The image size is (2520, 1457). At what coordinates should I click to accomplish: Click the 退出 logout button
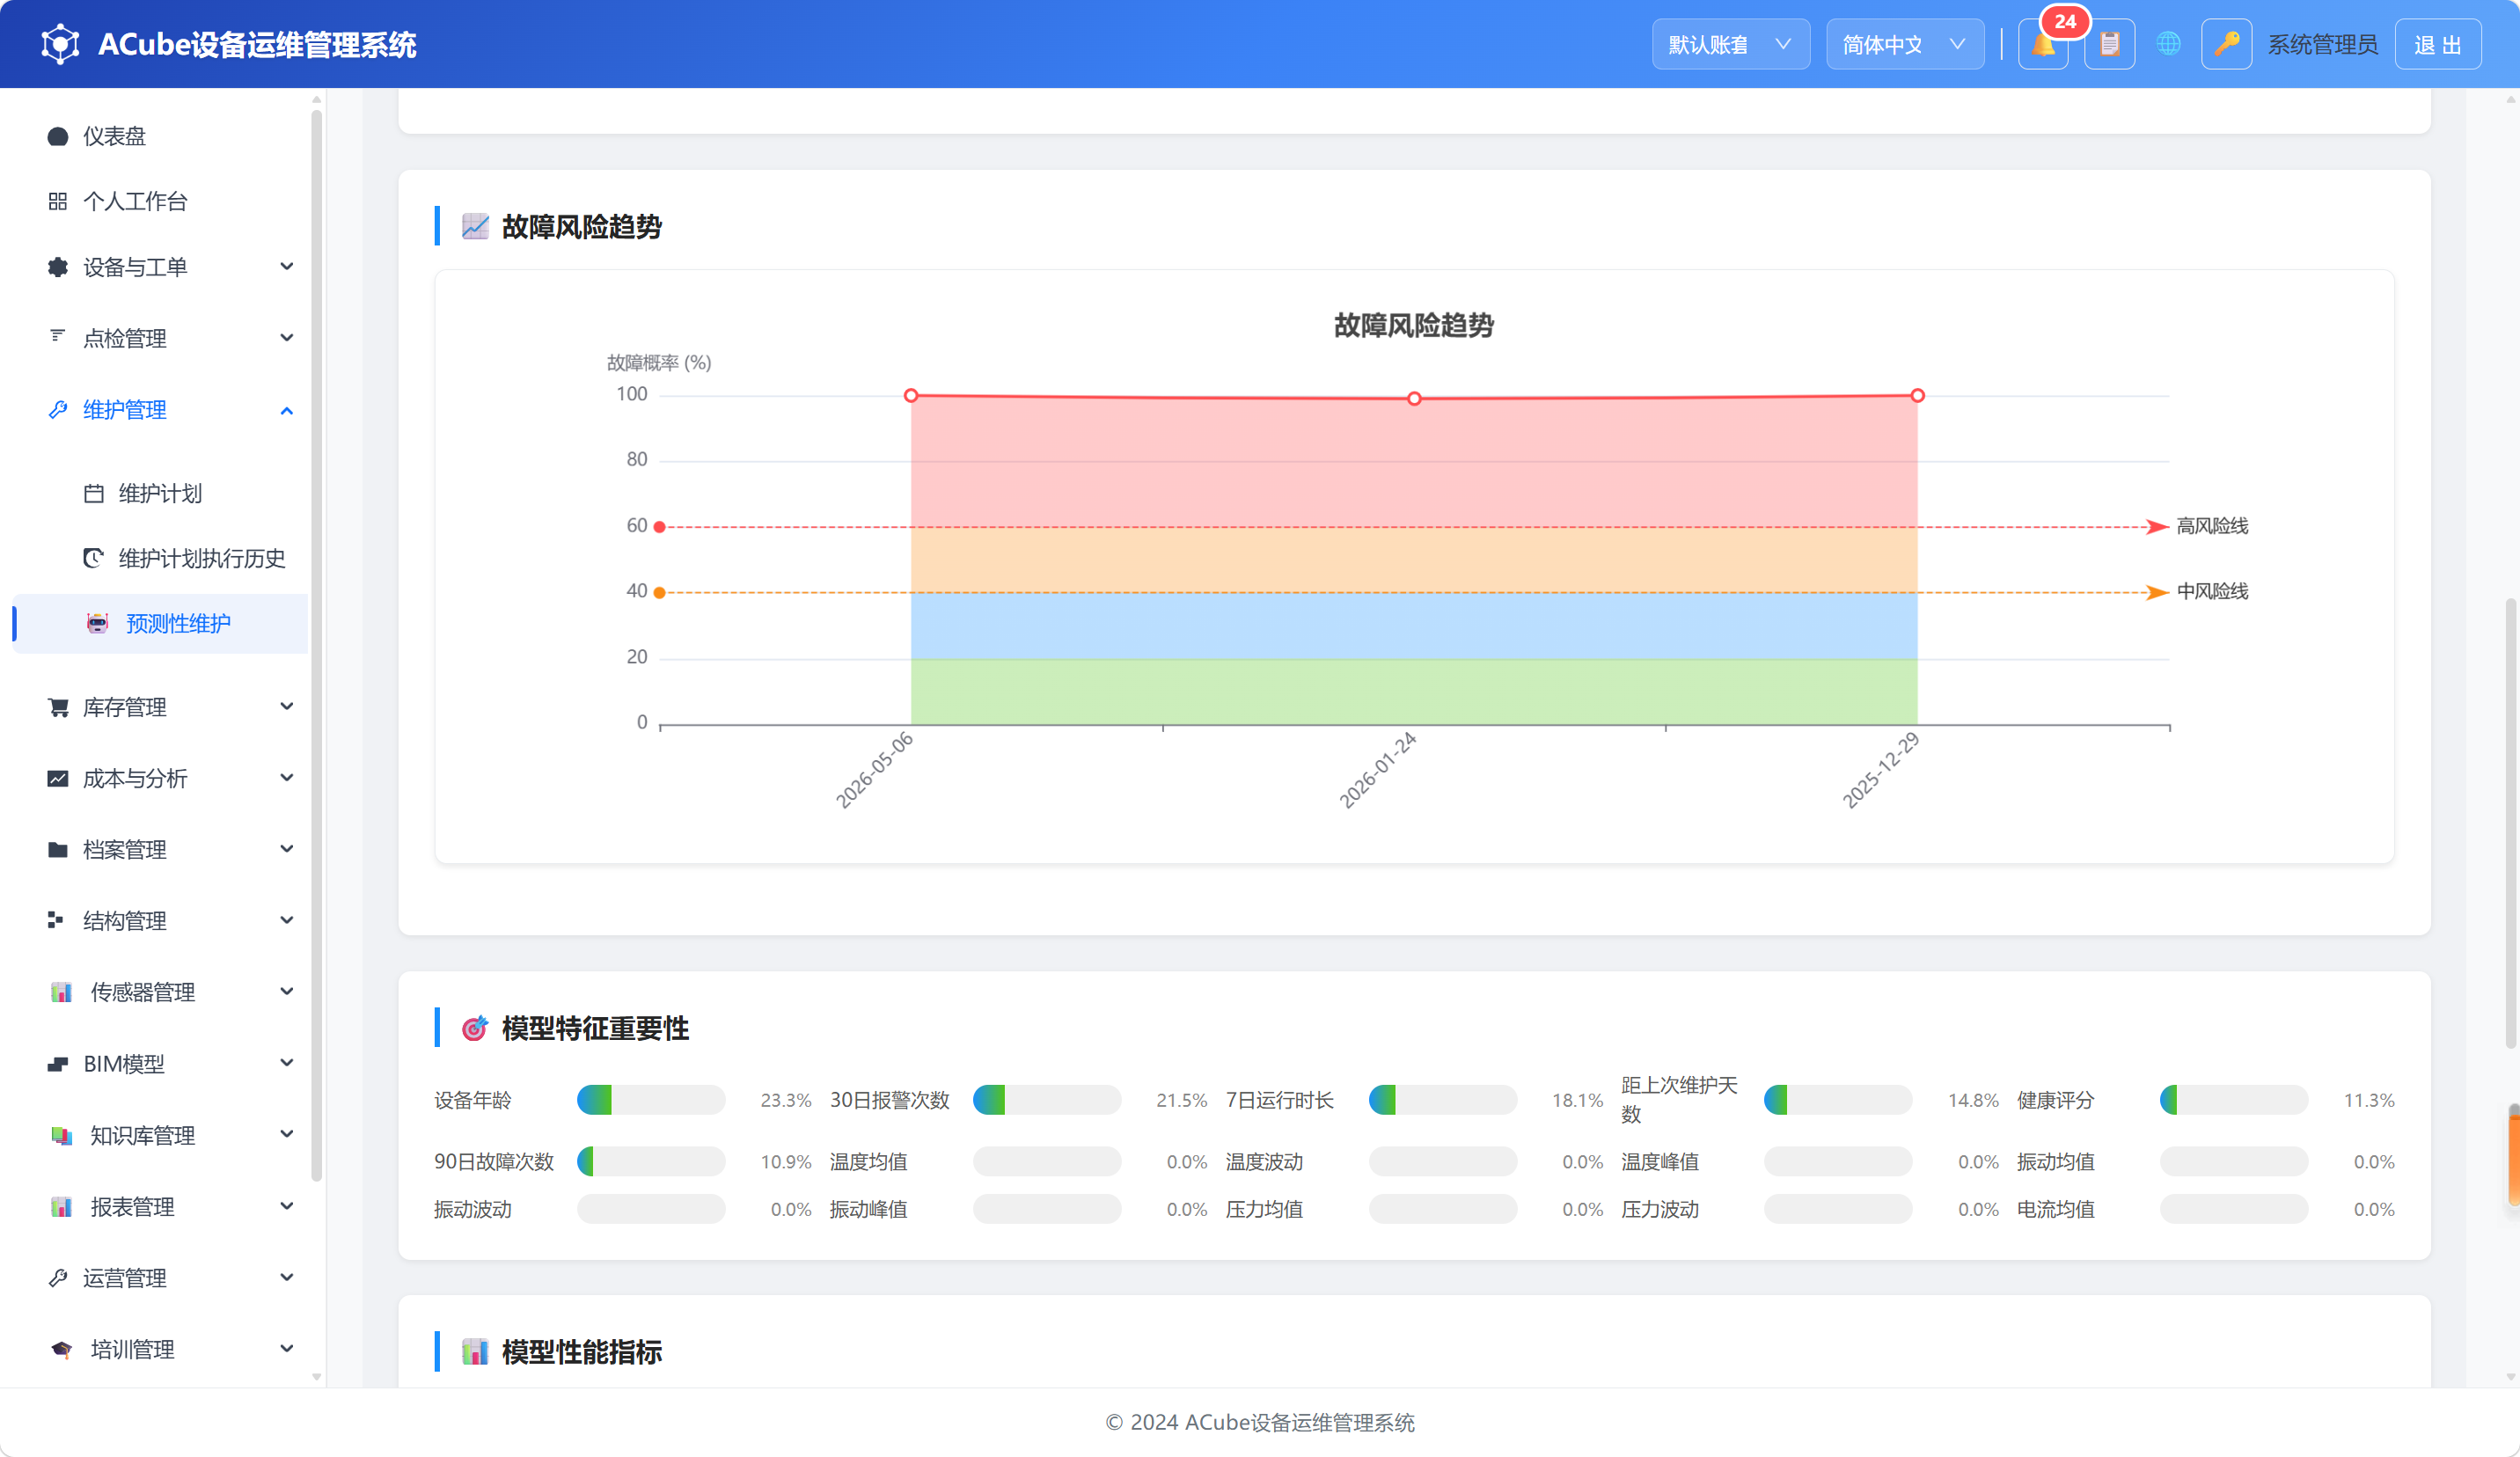(x=2437, y=45)
